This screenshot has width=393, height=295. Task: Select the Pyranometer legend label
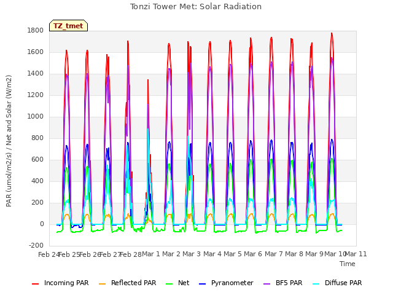232,283
